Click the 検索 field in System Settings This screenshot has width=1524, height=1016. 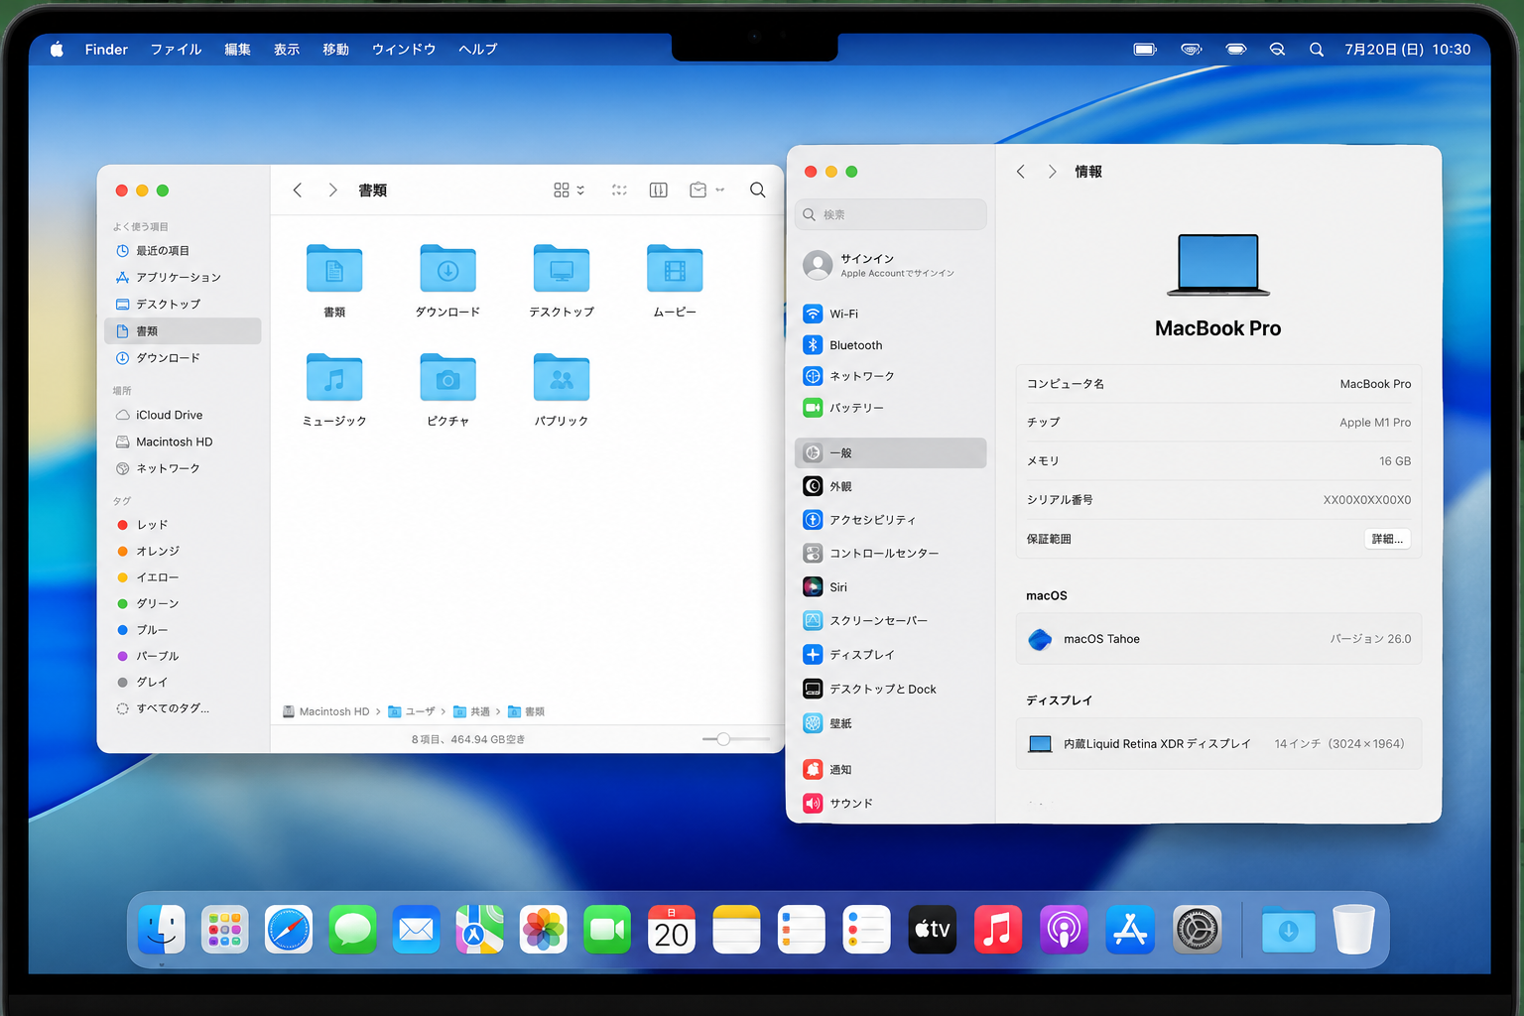(x=891, y=214)
